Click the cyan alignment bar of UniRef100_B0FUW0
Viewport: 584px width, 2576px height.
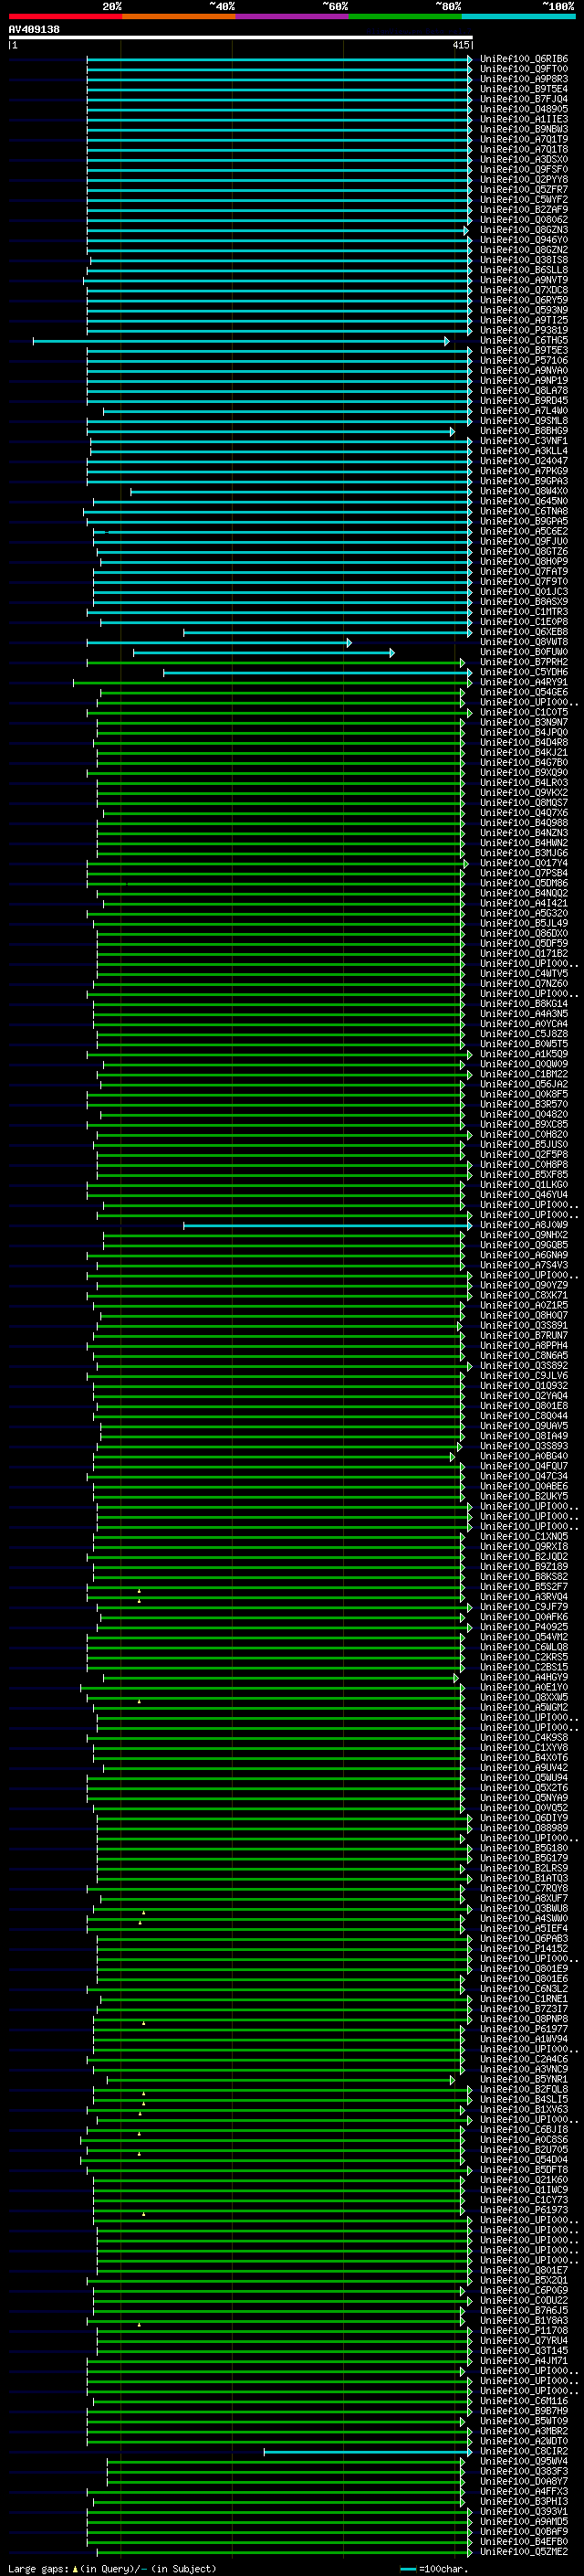(264, 653)
